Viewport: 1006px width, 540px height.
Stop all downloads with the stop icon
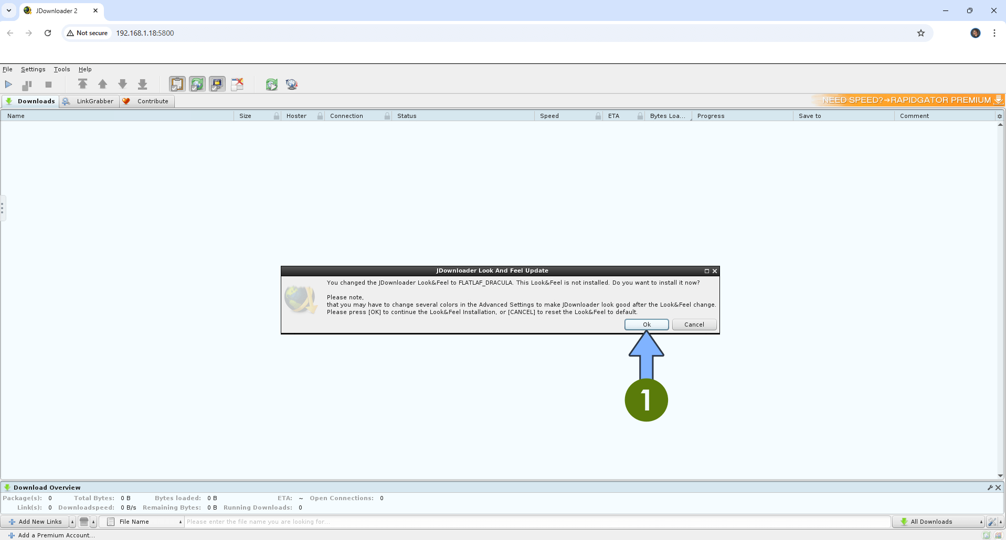coord(48,84)
